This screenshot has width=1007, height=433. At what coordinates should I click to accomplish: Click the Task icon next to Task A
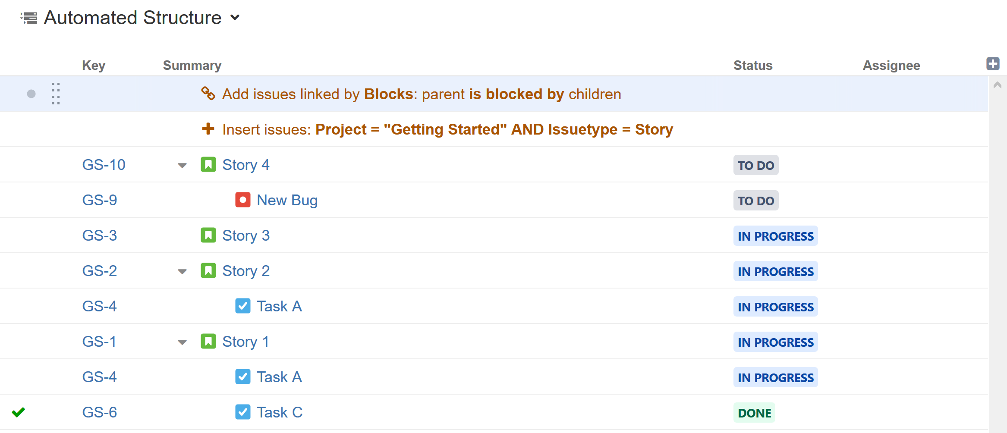click(x=243, y=306)
